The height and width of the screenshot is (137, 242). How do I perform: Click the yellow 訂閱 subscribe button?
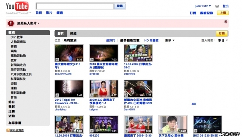pyautogui.click(x=222, y=34)
